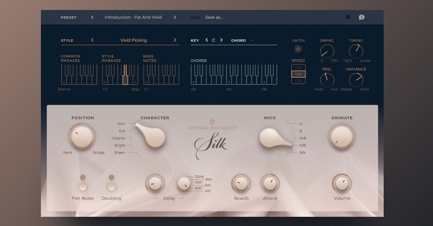Lower the key with left arrow
This screenshot has height=226, width=433.
(206, 40)
